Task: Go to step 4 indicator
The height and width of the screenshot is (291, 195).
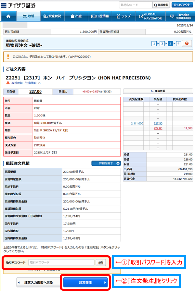Action: pos(178,43)
